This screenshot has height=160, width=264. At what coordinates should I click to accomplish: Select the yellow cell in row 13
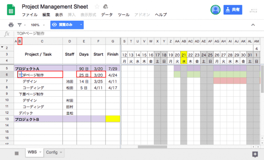113,119
